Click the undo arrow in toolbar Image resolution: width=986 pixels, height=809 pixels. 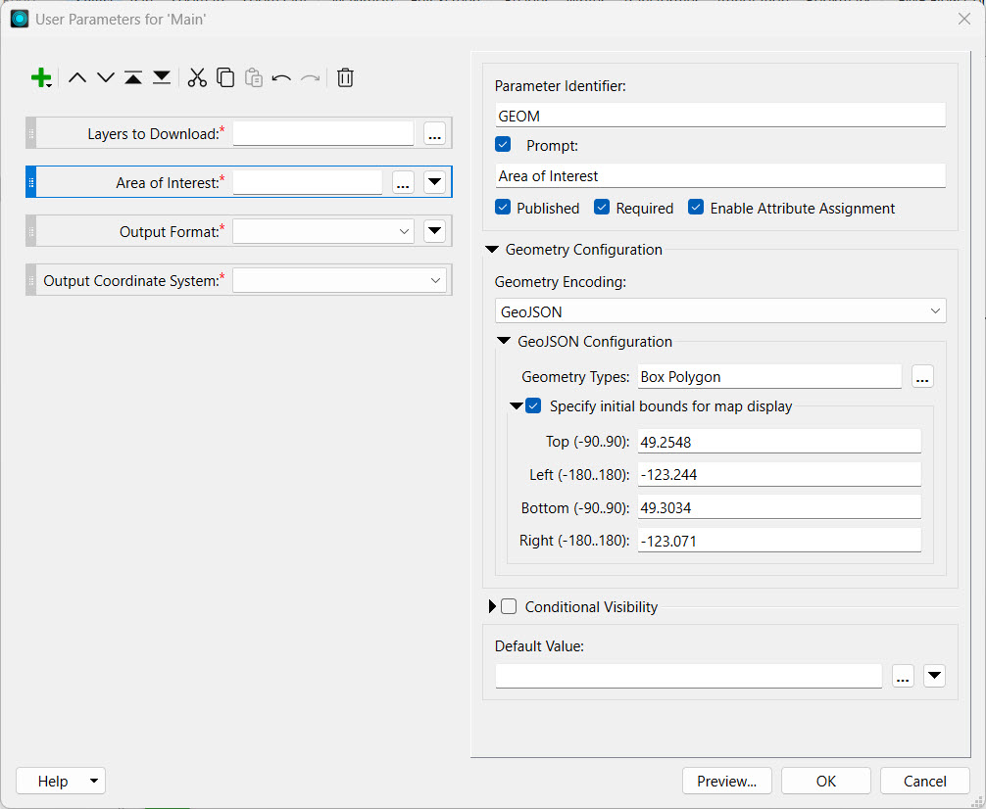tap(281, 78)
